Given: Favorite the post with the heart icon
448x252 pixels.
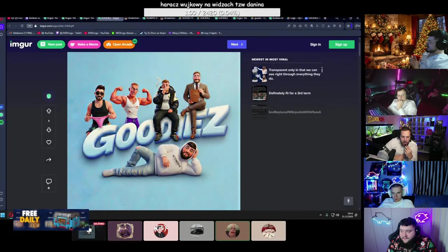Looking at the screenshot, I should pyautogui.click(x=49, y=142).
